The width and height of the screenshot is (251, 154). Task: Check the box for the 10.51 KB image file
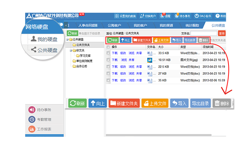(x=108, y=60)
